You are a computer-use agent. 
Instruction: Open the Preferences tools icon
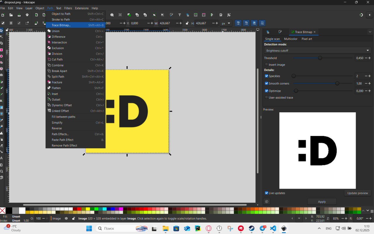coord(229,15)
